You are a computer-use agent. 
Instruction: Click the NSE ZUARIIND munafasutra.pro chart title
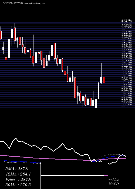[24, 3]
